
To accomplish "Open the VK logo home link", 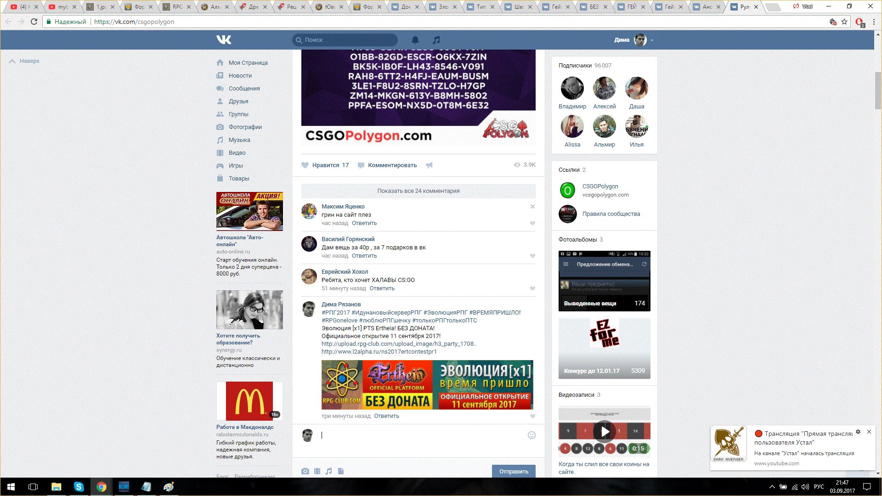I will 224,40.
